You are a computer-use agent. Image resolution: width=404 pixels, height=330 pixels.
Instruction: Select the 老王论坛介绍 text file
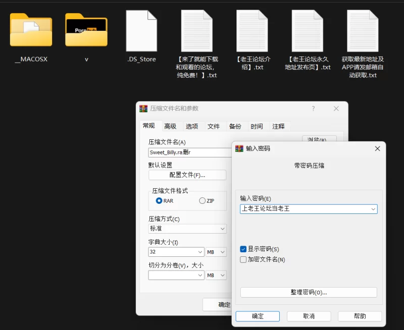[x=252, y=31]
